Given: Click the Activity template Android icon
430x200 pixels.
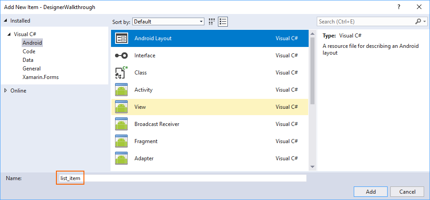Looking at the screenshot, I should point(121,90).
